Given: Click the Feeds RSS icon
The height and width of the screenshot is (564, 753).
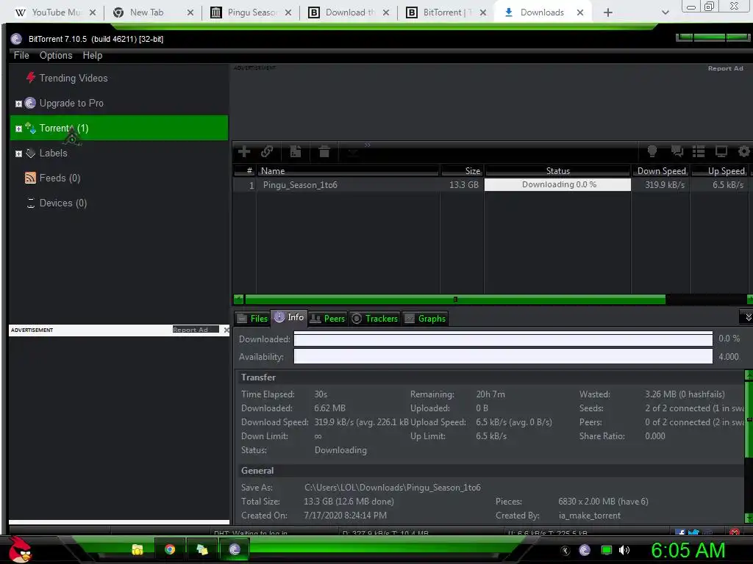Looking at the screenshot, I should (x=30, y=178).
